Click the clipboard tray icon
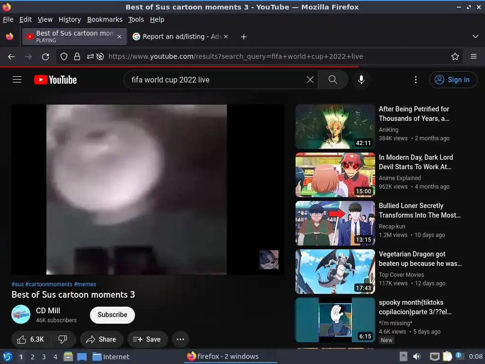Screen dimensions: 485x364 point(447,356)
